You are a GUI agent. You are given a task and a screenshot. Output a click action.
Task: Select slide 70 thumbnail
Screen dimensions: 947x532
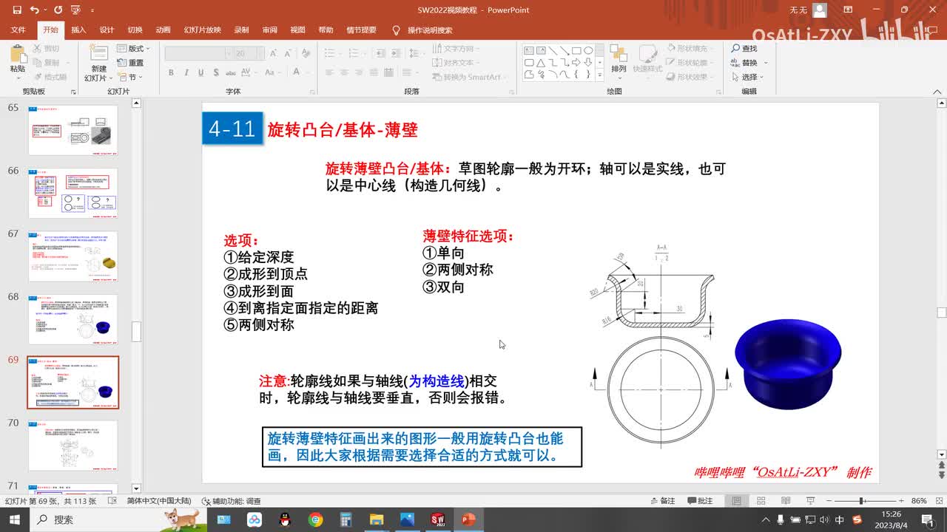[73, 446]
